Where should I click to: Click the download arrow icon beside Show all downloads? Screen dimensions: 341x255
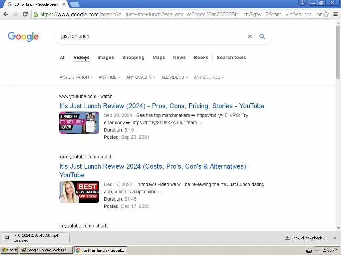(x=287, y=238)
